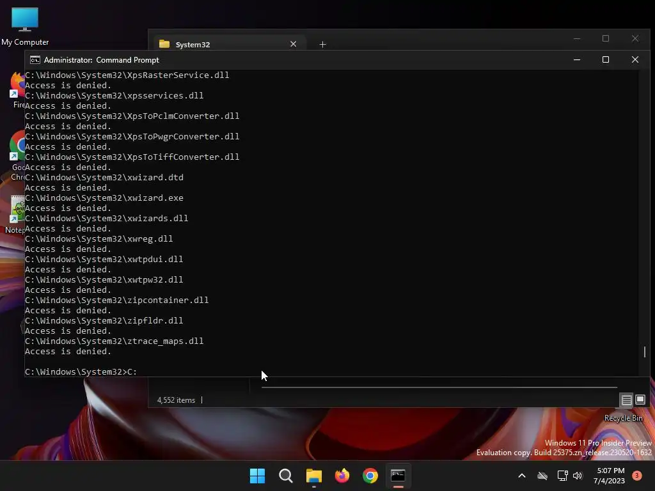The height and width of the screenshot is (491, 655).
Task: Minimize the Command Prompt window
Action: coord(577,59)
